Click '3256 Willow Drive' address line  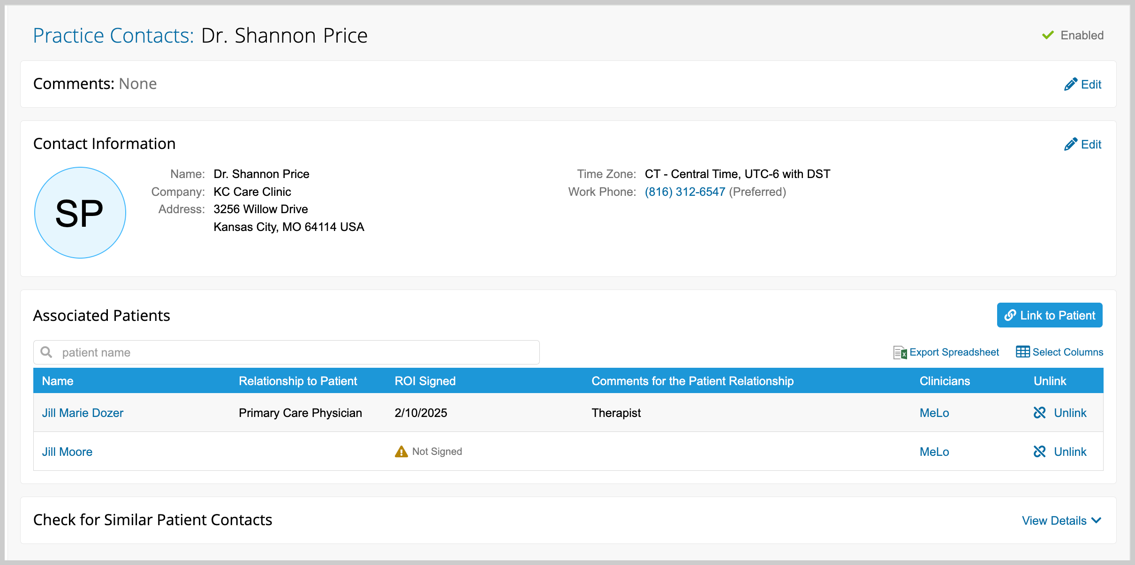[261, 209]
